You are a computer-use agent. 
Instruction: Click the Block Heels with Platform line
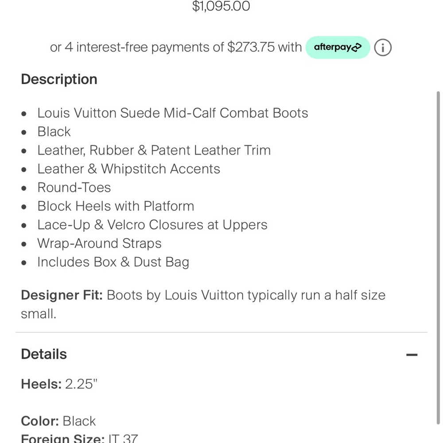[x=116, y=206]
